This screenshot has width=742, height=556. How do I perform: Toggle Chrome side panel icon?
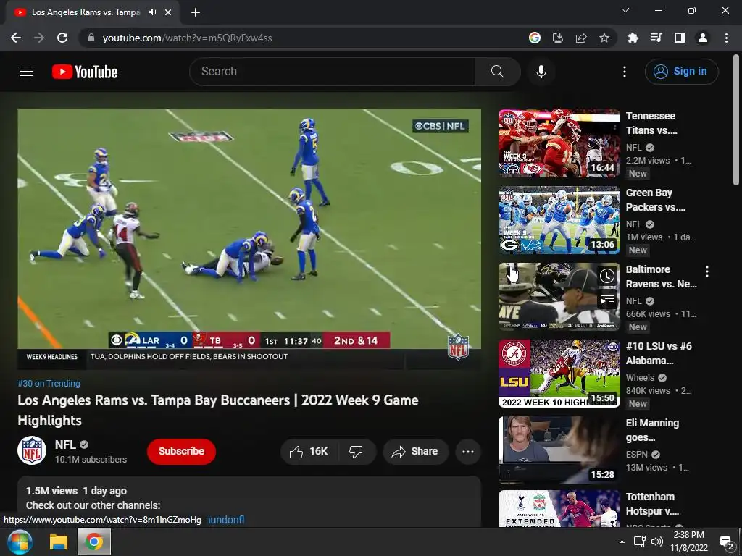click(680, 38)
